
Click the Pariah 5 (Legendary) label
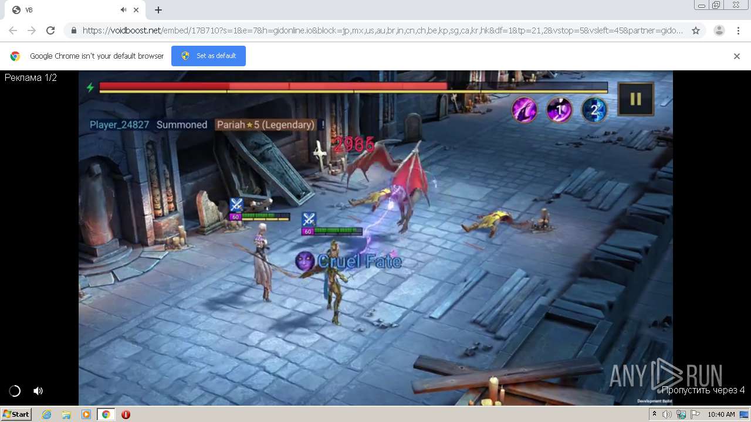(265, 125)
